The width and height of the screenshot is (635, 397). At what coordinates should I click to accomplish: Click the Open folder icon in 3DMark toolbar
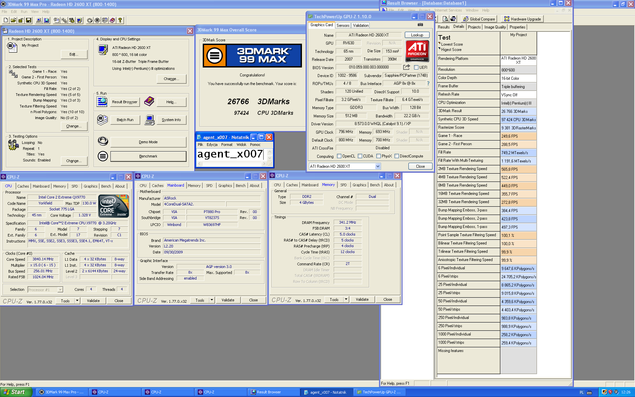13,21
